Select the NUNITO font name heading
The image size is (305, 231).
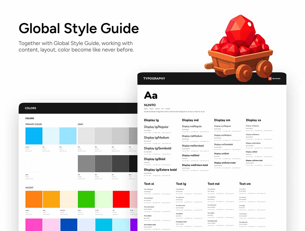click(x=150, y=105)
